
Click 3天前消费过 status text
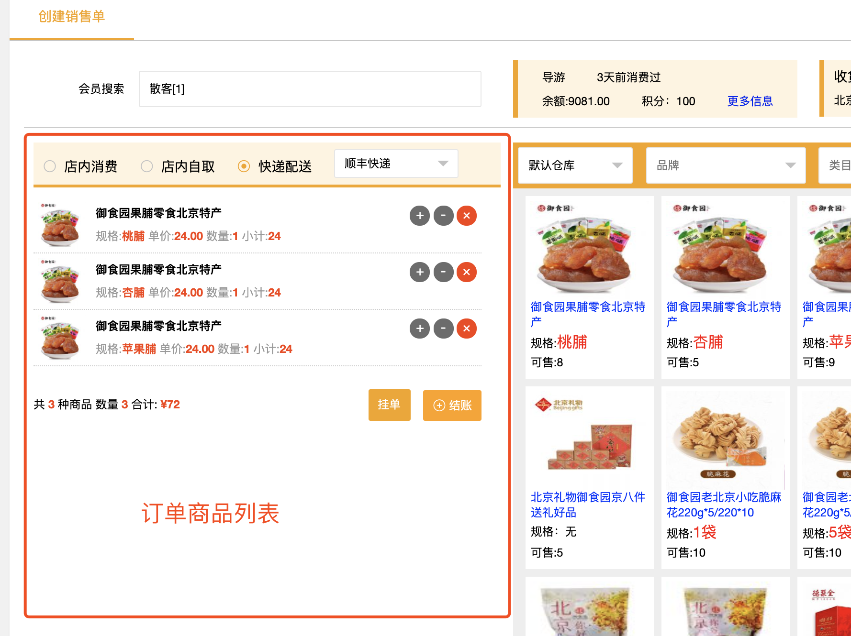[x=629, y=77]
